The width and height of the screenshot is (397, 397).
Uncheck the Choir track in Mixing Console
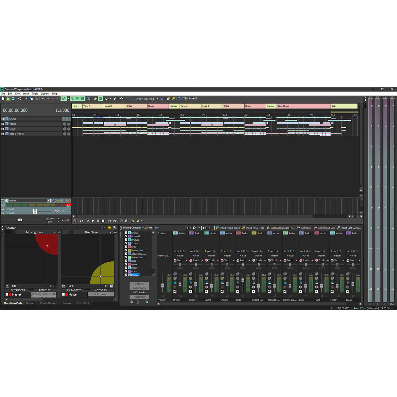(x=126, y=247)
